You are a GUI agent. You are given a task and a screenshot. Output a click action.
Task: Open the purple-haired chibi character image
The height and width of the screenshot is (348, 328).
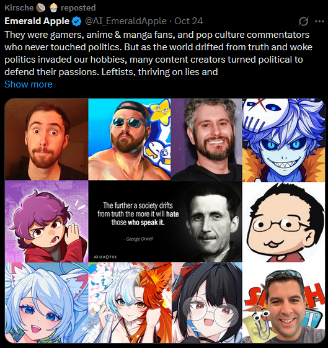coord(47,221)
